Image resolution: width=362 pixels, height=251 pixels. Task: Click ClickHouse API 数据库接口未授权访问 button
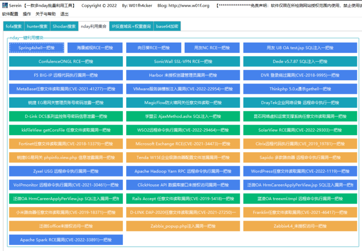(183, 185)
